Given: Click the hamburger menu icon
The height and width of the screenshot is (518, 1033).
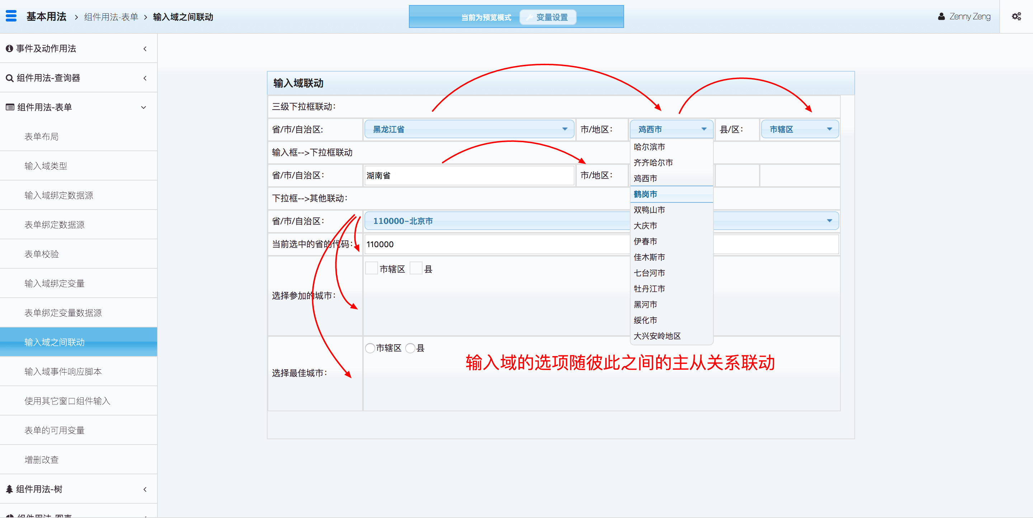Looking at the screenshot, I should pos(11,16).
